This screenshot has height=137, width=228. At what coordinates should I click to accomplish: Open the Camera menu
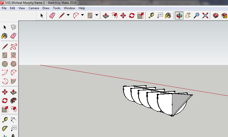(x=34, y=8)
